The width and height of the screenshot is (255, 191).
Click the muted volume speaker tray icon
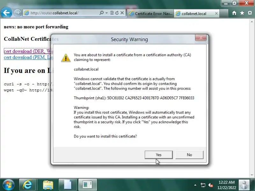pyautogui.click(x=211, y=185)
